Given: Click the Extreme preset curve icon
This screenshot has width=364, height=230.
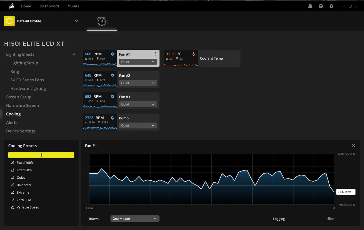Looking at the screenshot, I should click(x=13, y=192).
